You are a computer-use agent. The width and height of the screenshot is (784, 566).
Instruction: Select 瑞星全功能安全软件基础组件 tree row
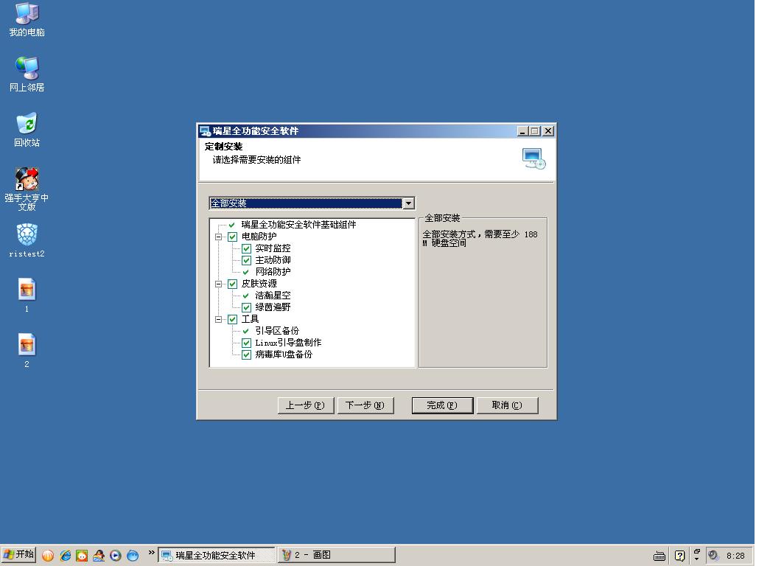tap(298, 225)
